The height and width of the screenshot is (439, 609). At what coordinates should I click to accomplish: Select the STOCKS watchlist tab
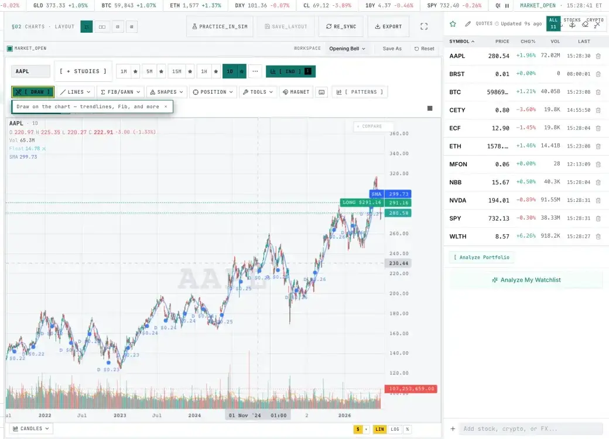point(572,23)
